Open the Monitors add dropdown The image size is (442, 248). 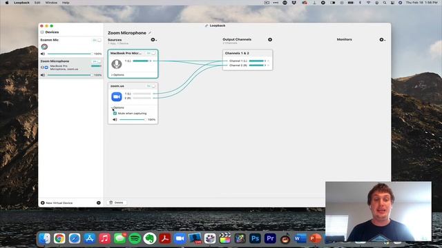click(x=382, y=40)
